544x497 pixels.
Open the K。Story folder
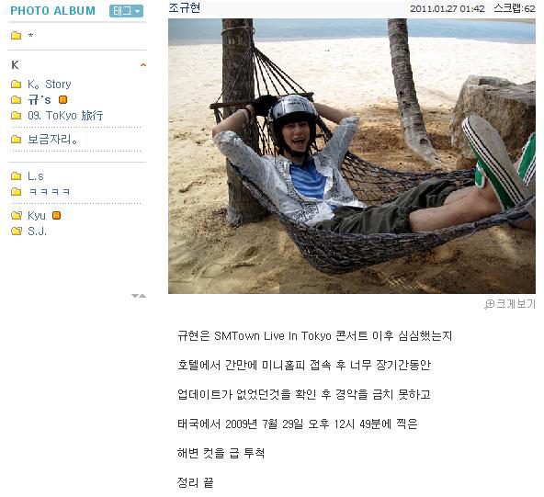[x=50, y=84]
